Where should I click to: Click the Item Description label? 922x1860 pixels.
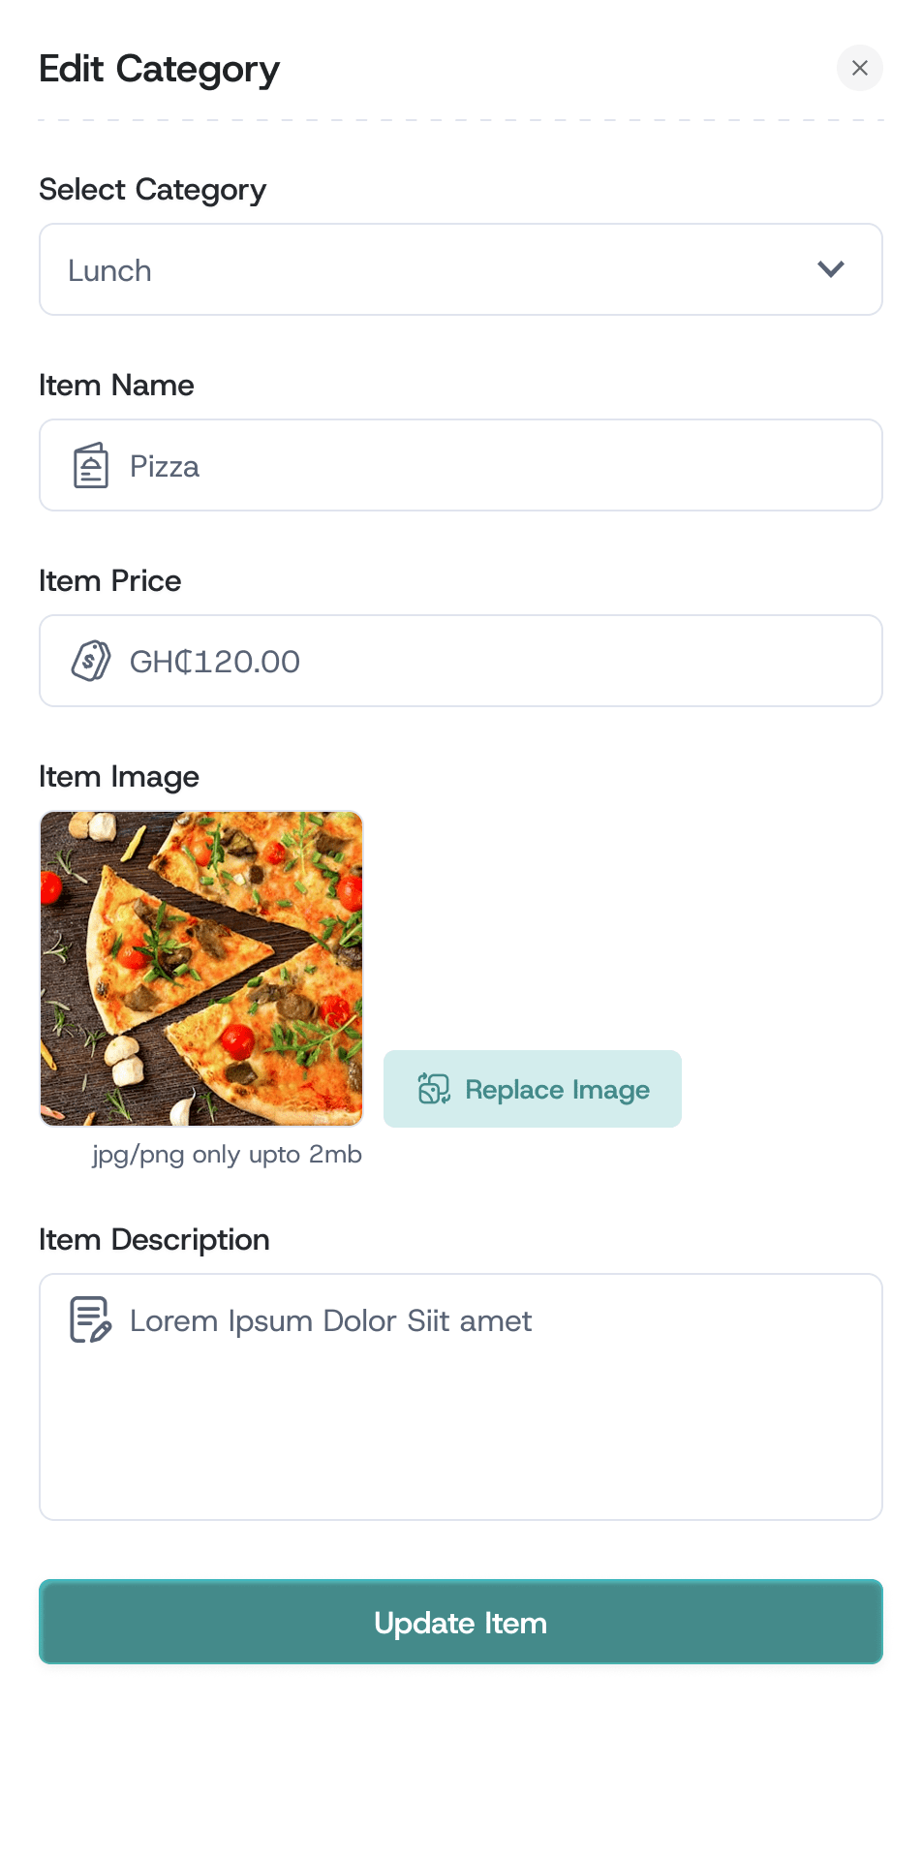[x=155, y=1240]
